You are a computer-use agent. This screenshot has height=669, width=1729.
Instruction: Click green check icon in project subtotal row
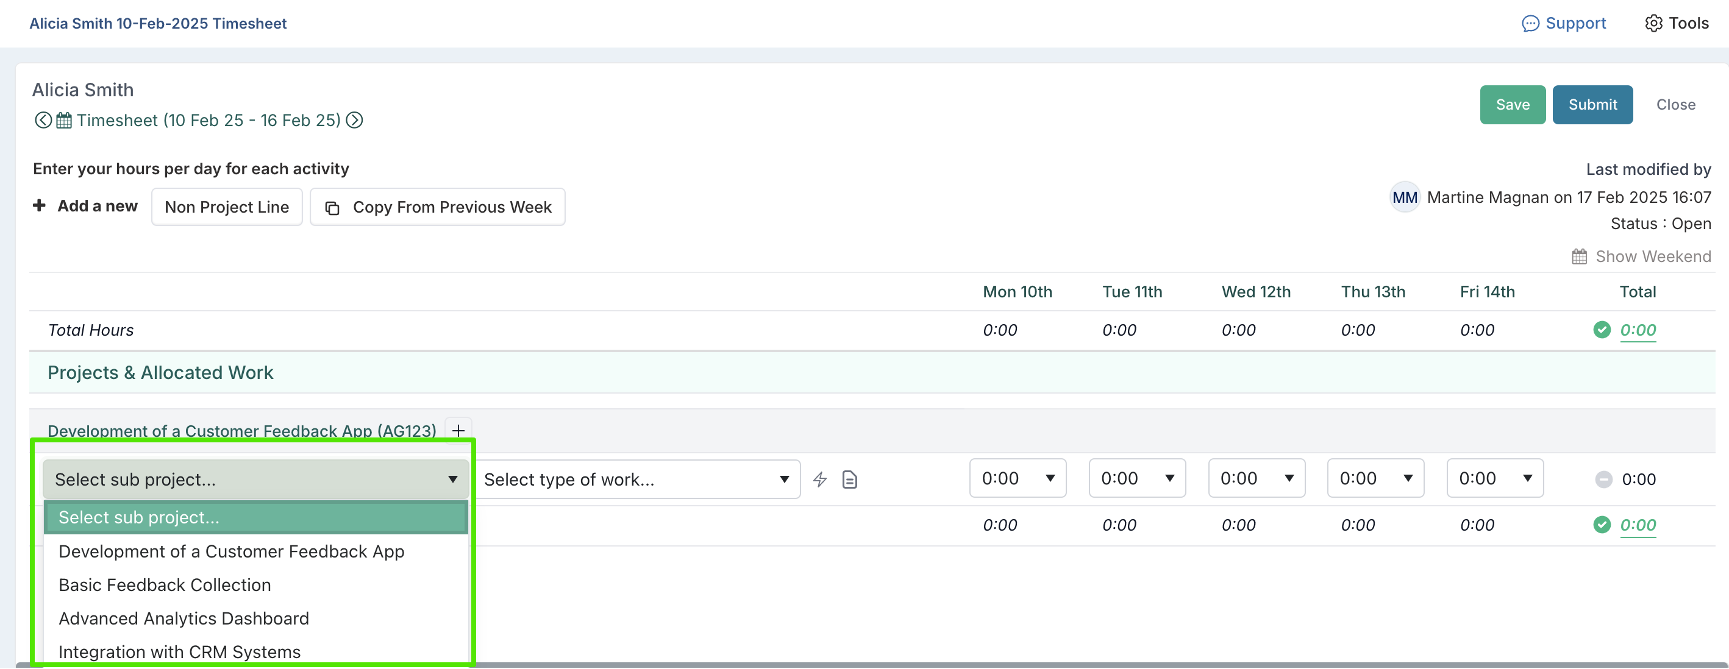pyautogui.click(x=1602, y=525)
